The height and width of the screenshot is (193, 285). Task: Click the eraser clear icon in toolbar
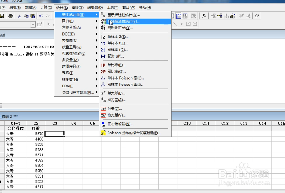(x=257, y=16)
